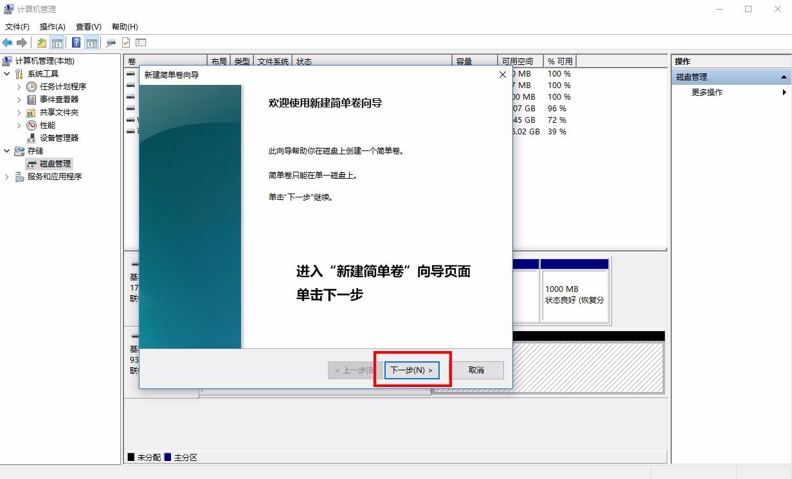The height and width of the screenshot is (479, 792).
Task: Click the forward navigation arrow
Action: (23, 42)
